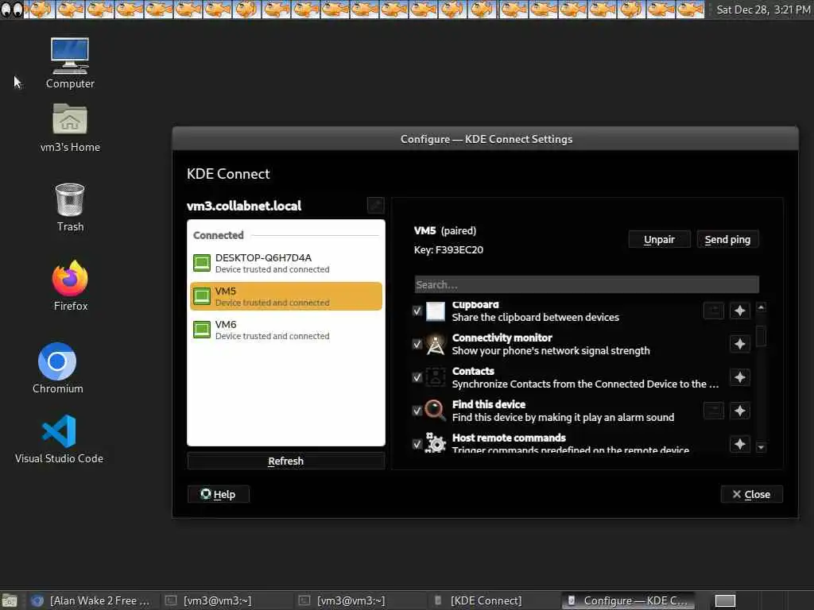The height and width of the screenshot is (610, 814).
Task: Unpair the VM5 device
Action: tap(659, 240)
